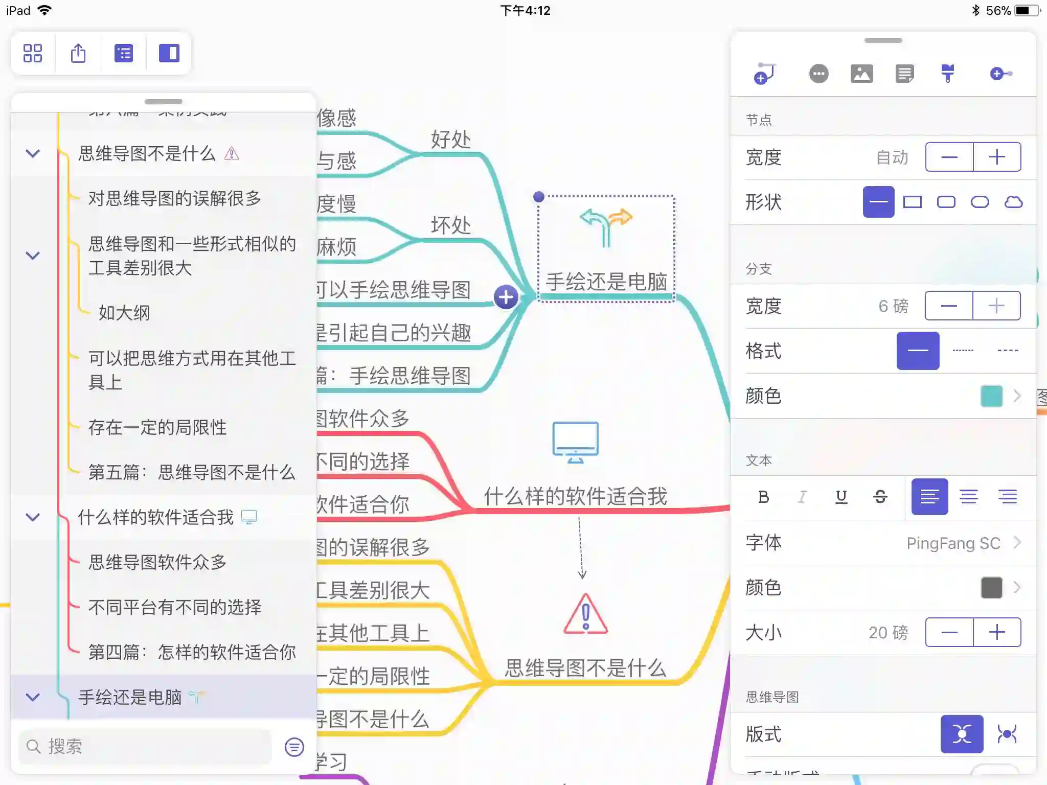Viewport: 1047px width, 785px height.
Task: Collapse the 什么样的软件适合我 outline item
Action: 33,517
